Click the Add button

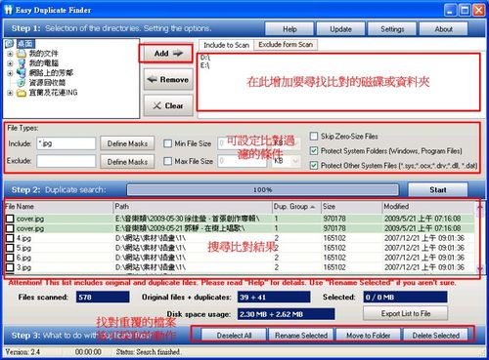(168, 54)
